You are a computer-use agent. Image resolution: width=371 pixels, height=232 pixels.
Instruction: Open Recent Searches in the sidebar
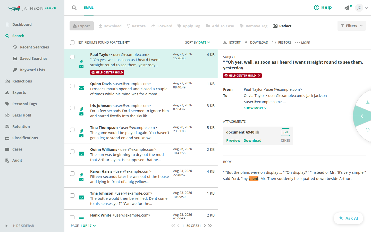click(x=31, y=47)
